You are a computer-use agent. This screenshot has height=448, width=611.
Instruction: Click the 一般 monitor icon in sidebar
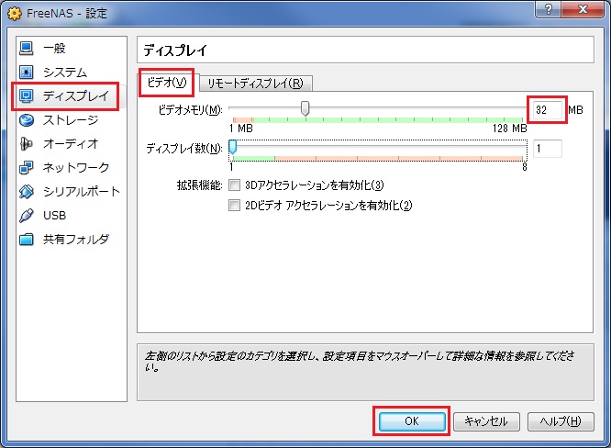click(27, 49)
